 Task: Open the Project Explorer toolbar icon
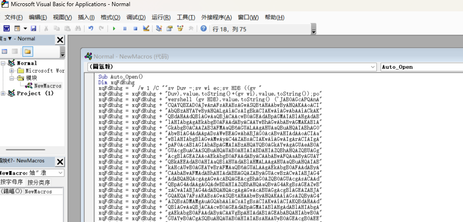tap(159, 29)
